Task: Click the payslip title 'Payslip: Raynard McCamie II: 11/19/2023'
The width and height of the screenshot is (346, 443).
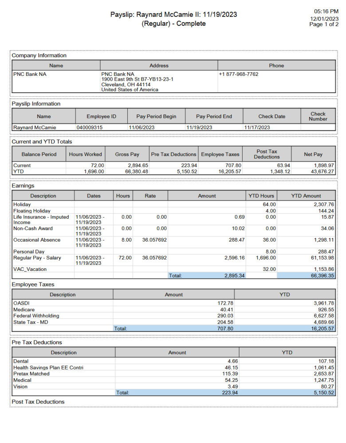Action: pos(173,14)
